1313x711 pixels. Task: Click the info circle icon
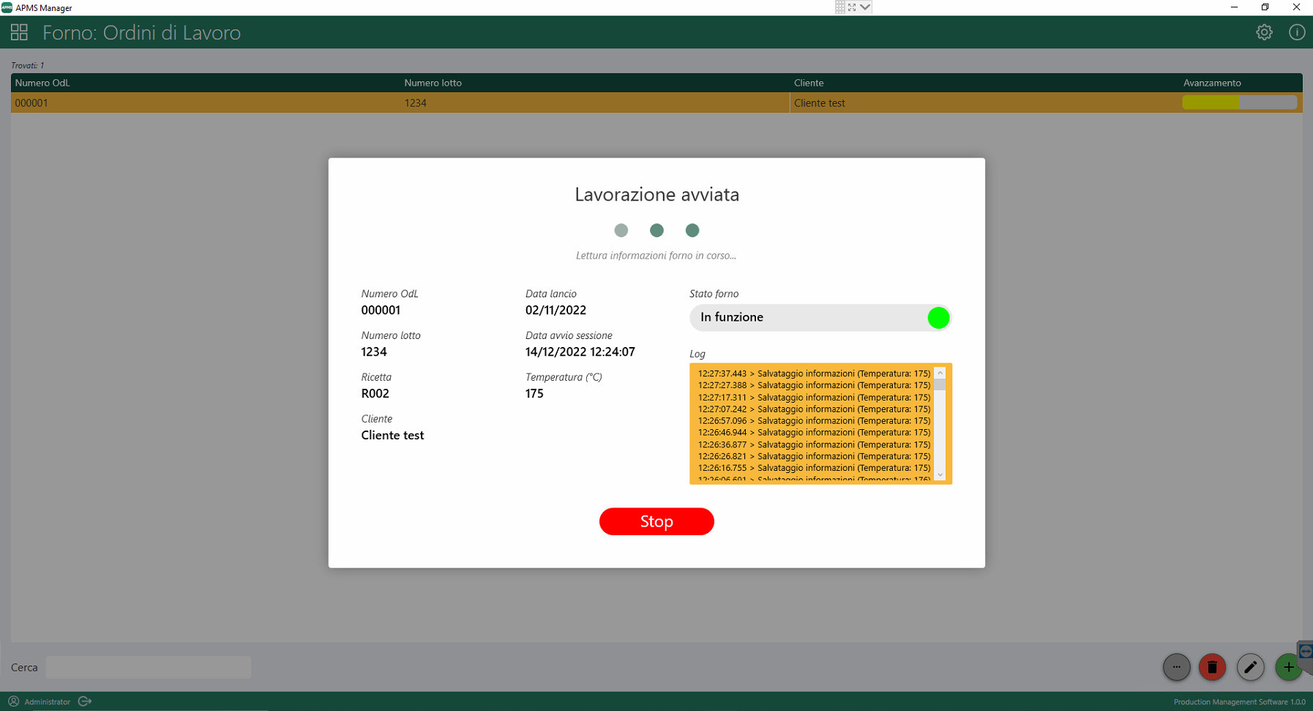point(1296,32)
